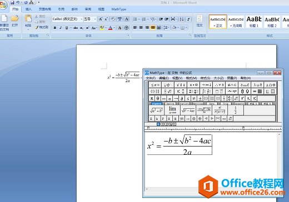Insert the plus-minus symbol from small bar
289x202 pixels.
click(x=200, y=98)
